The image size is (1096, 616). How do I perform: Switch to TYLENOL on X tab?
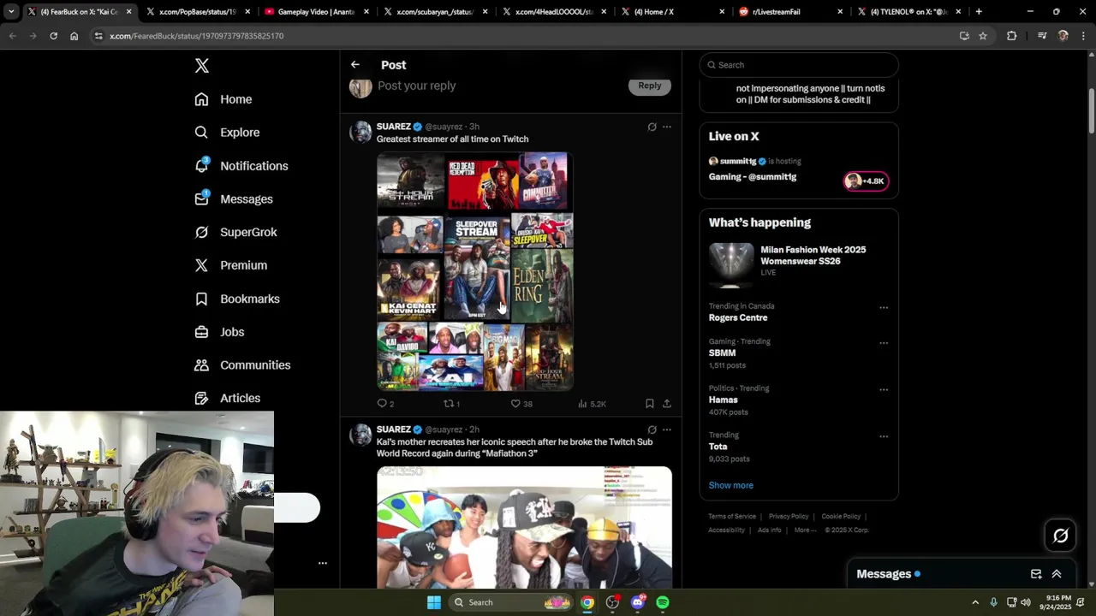(x=910, y=12)
